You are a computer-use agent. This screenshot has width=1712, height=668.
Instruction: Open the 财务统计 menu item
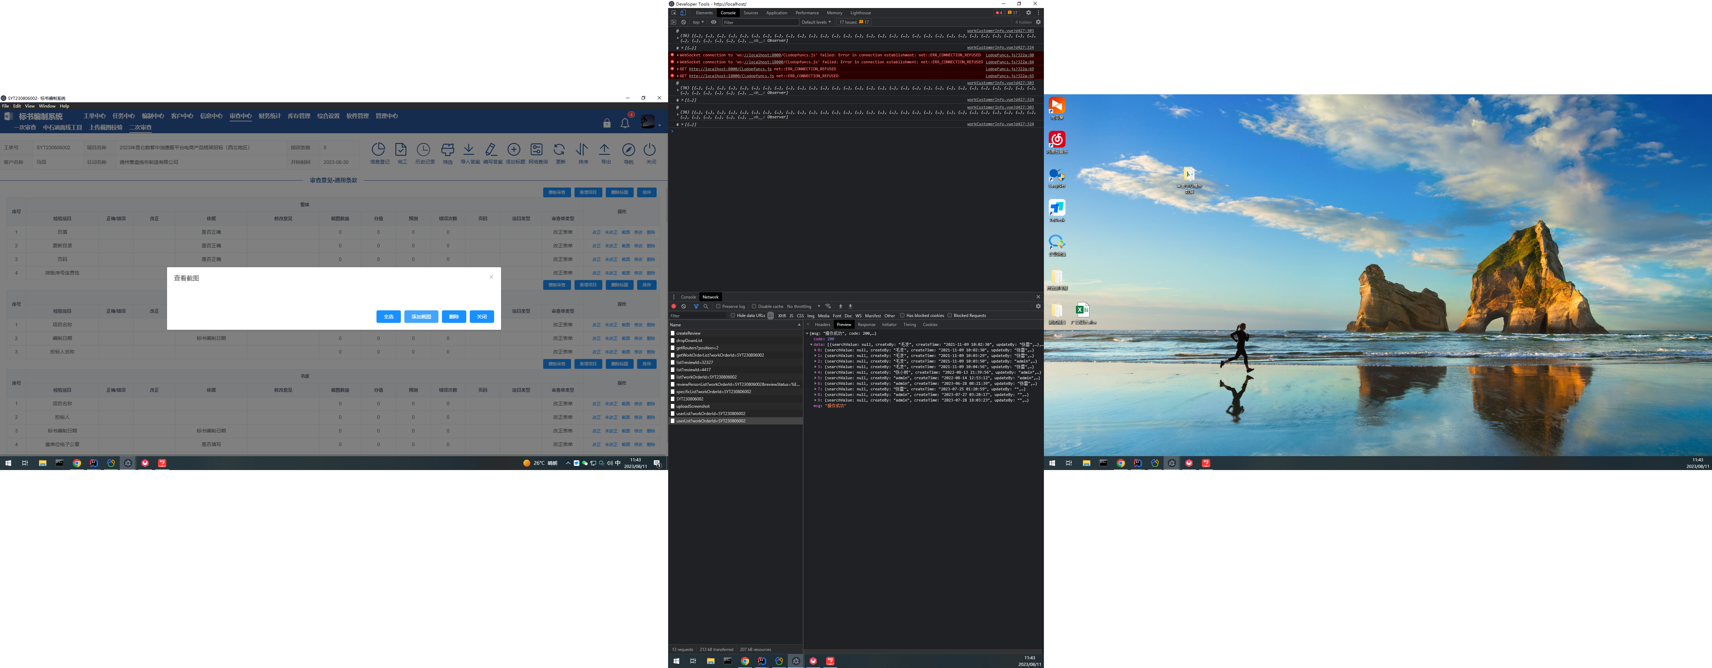coord(269,116)
